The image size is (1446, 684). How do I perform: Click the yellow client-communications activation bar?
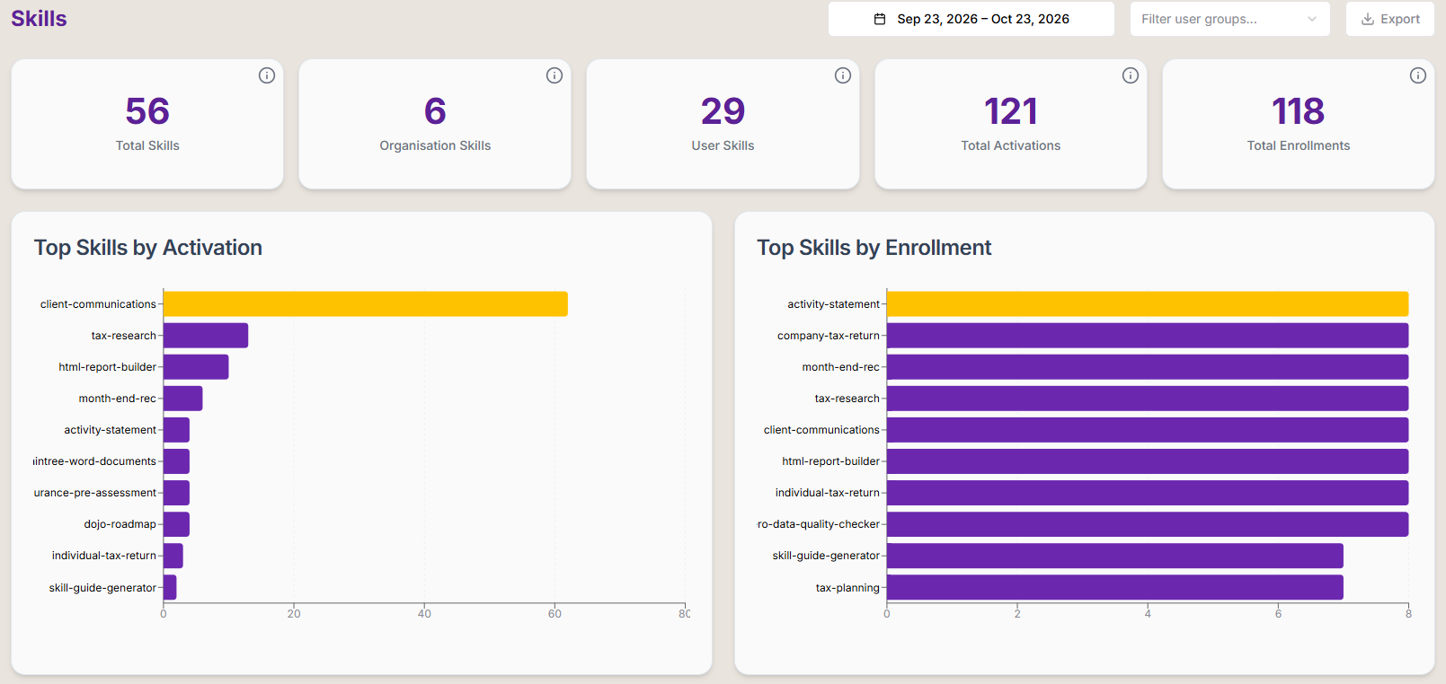pyautogui.click(x=366, y=304)
